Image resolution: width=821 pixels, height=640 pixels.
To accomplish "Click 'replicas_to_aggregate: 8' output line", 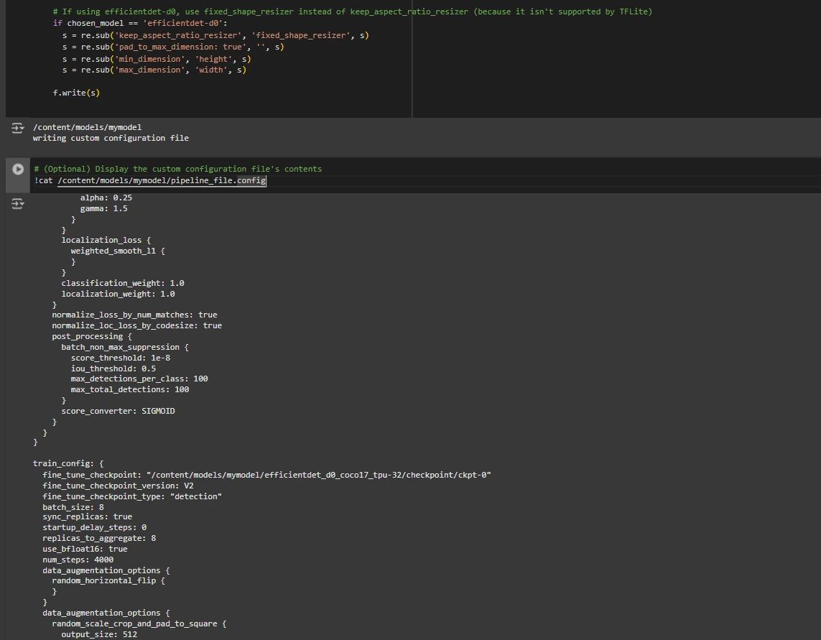I will 99,538.
